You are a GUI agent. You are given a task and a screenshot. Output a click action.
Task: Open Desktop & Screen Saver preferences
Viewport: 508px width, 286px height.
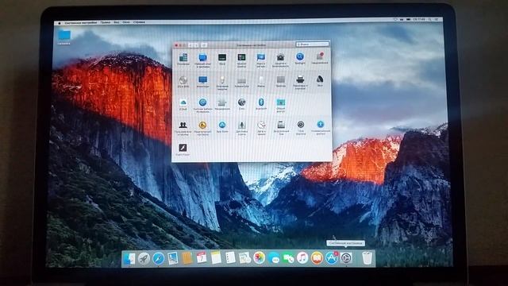(203, 57)
